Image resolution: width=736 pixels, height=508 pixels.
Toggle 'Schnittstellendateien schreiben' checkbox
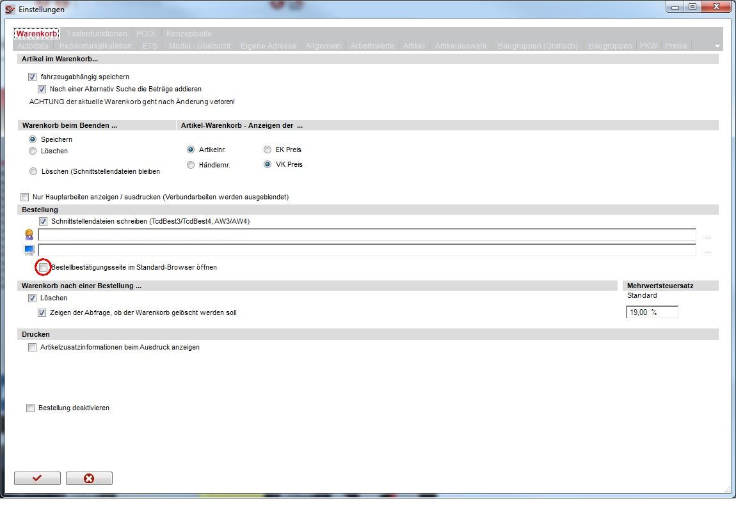[x=43, y=221]
